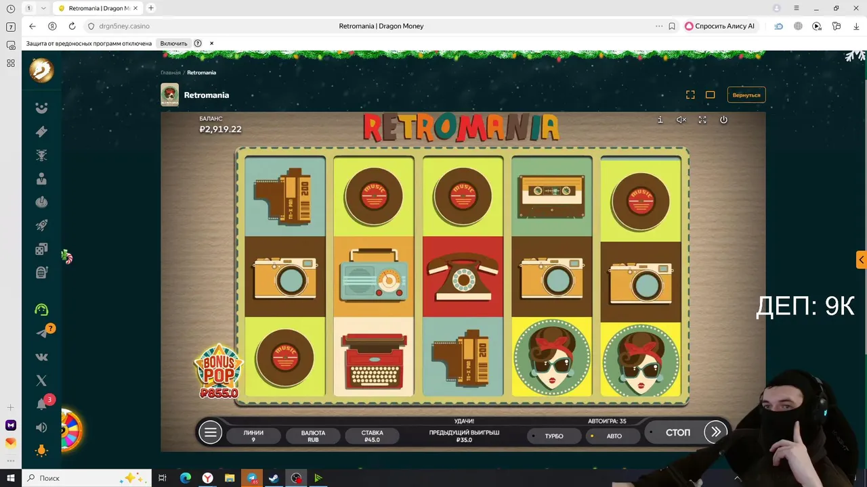Open the support headset icon
This screenshot has width=867, height=487.
41,309
